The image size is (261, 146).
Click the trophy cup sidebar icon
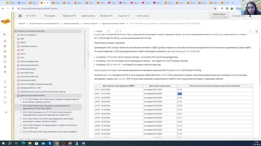tap(5, 92)
